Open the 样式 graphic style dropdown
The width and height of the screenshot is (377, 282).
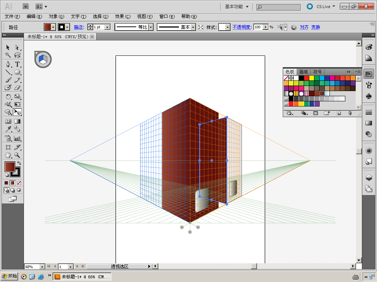pos(228,27)
